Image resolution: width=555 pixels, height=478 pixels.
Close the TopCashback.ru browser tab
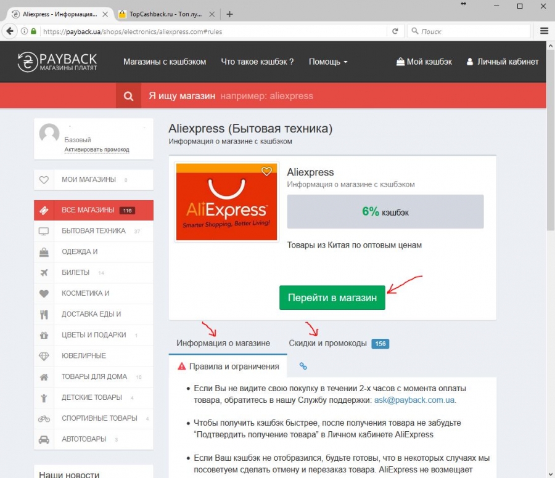pyautogui.click(x=212, y=14)
